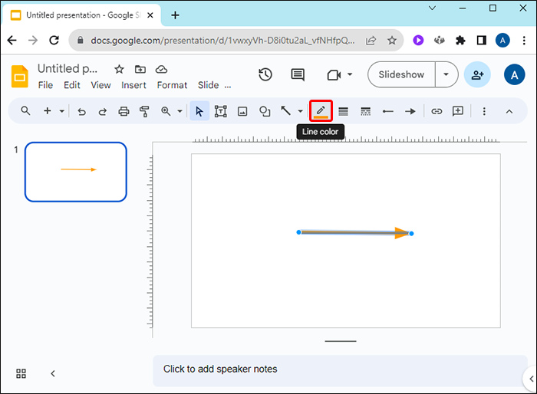Open zoom level dropdown arrow
Image resolution: width=537 pixels, height=394 pixels.
coord(180,111)
